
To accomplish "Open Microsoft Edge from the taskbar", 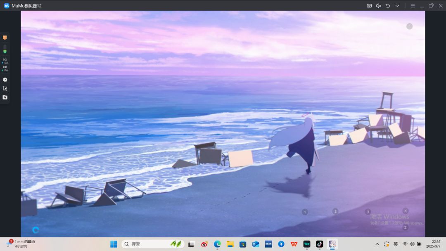I will (217, 244).
